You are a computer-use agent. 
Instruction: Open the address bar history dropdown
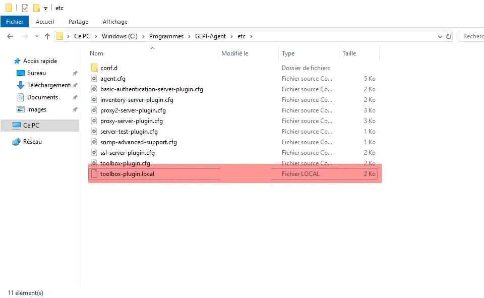point(440,36)
